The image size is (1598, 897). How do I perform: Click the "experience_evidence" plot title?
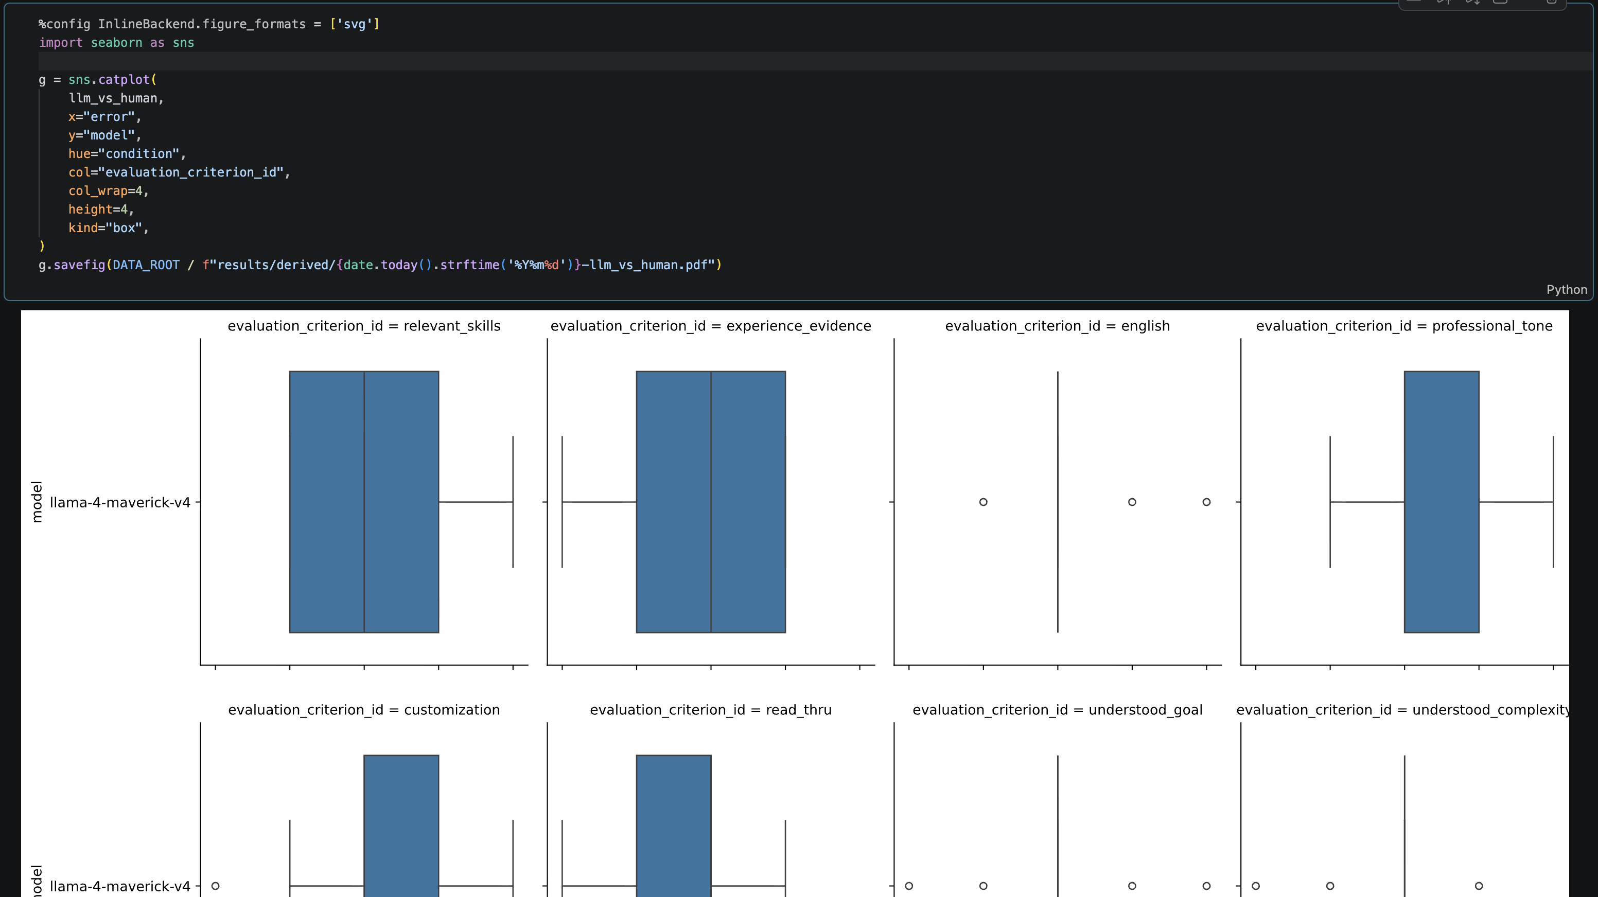[x=711, y=326]
